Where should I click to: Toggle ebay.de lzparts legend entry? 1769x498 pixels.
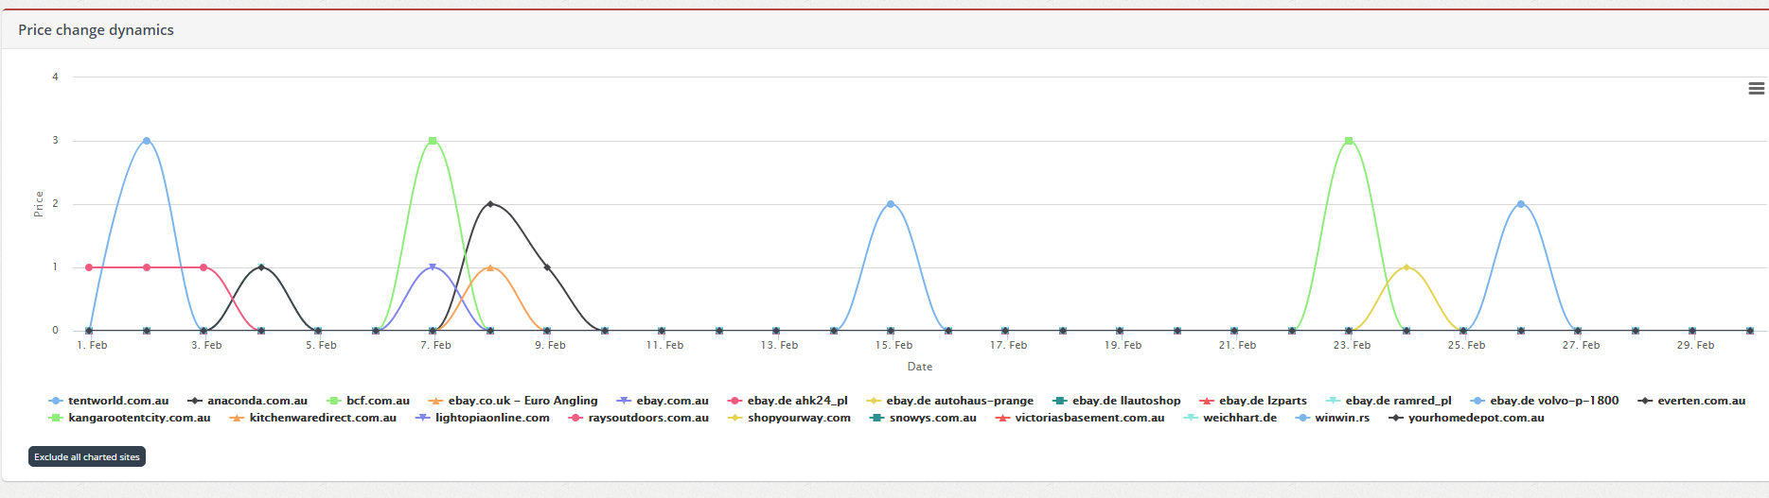pyautogui.click(x=1254, y=401)
